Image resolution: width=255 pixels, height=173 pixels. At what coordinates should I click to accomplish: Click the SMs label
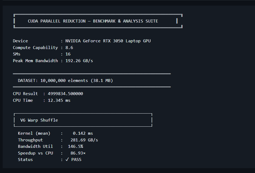point(17,54)
